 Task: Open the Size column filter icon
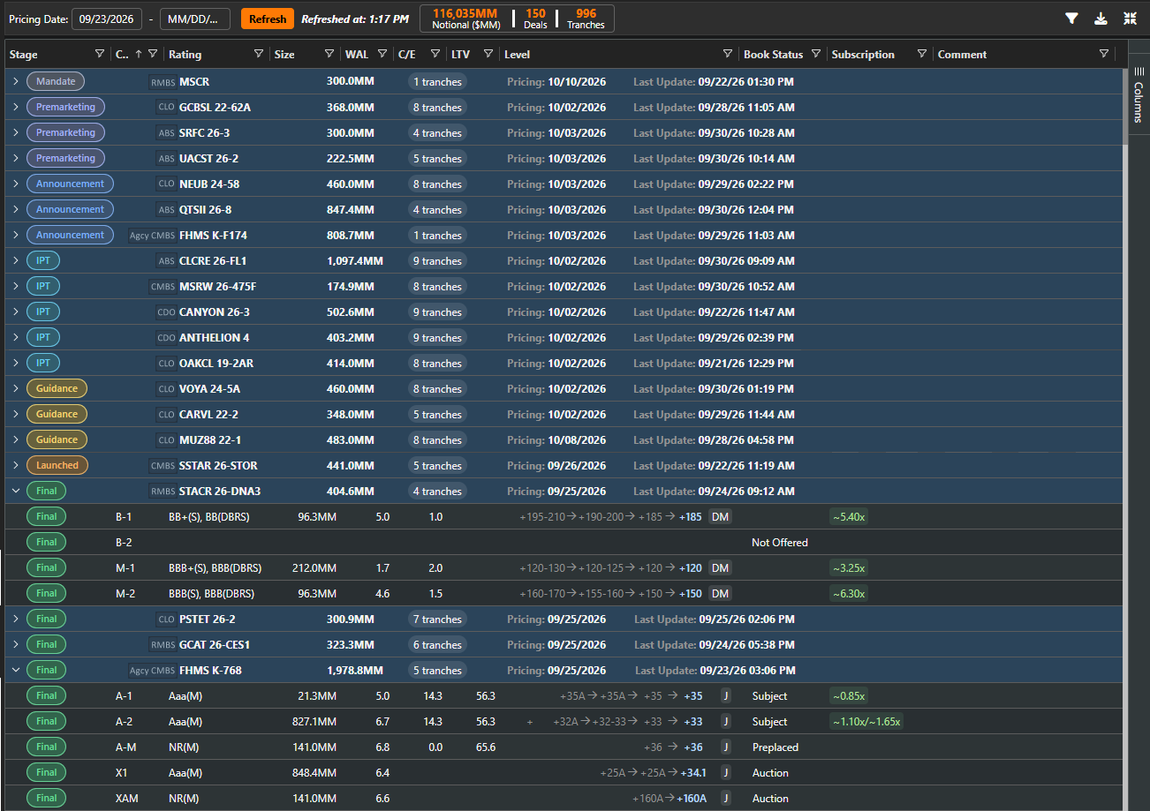(329, 55)
